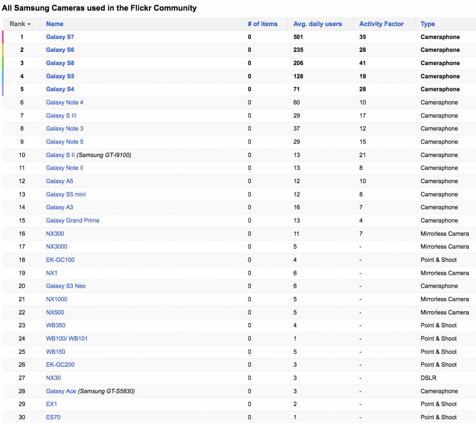
Task: Open the NX3000 camera link
Action: point(57,246)
